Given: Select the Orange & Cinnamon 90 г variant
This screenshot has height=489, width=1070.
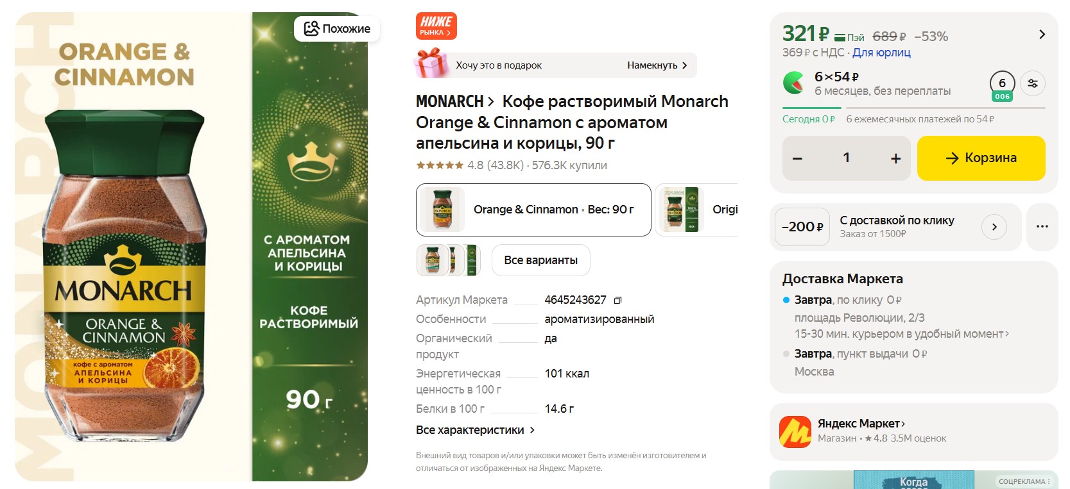Looking at the screenshot, I should [x=533, y=210].
